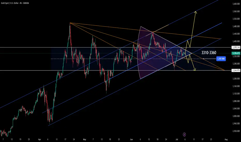Click 3,000.000 on the price axis
241x142 pixels.
click(236, 116)
